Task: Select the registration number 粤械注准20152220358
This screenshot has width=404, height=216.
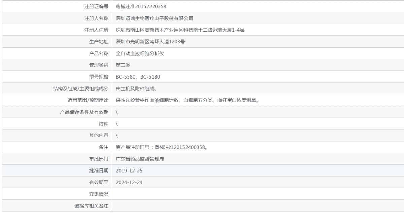Action: pyautogui.click(x=141, y=6)
